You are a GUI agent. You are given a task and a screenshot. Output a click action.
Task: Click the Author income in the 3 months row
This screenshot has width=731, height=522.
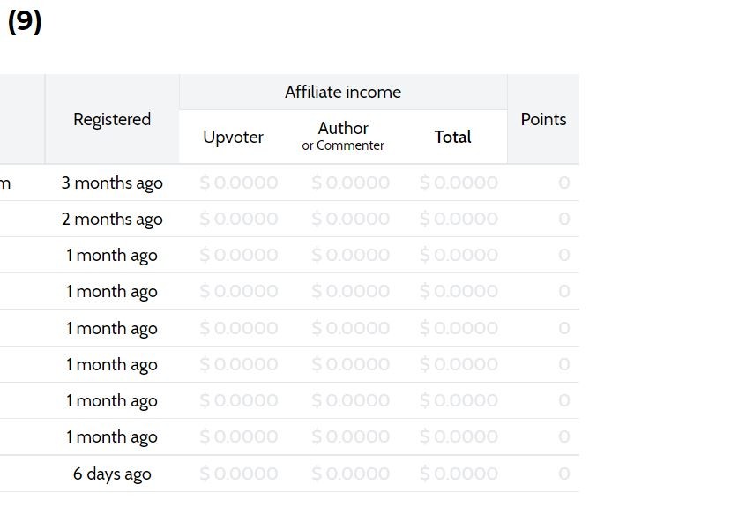tap(351, 183)
